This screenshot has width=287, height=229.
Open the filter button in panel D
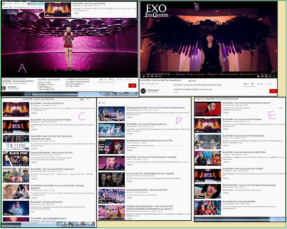[x=102, y=103]
